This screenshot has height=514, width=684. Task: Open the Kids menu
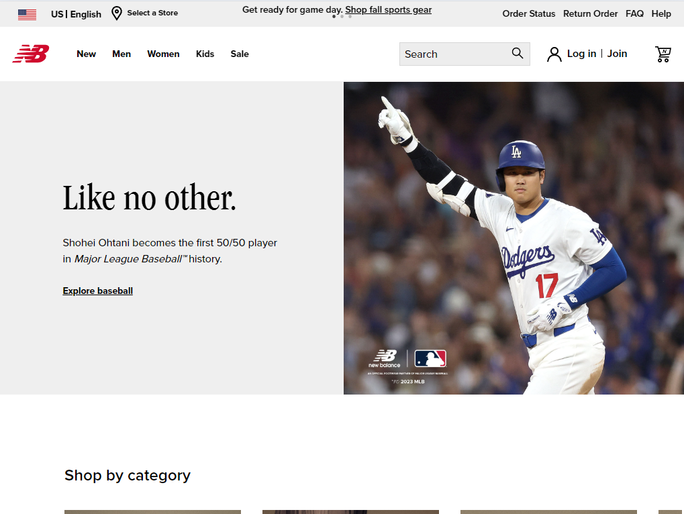point(205,54)
